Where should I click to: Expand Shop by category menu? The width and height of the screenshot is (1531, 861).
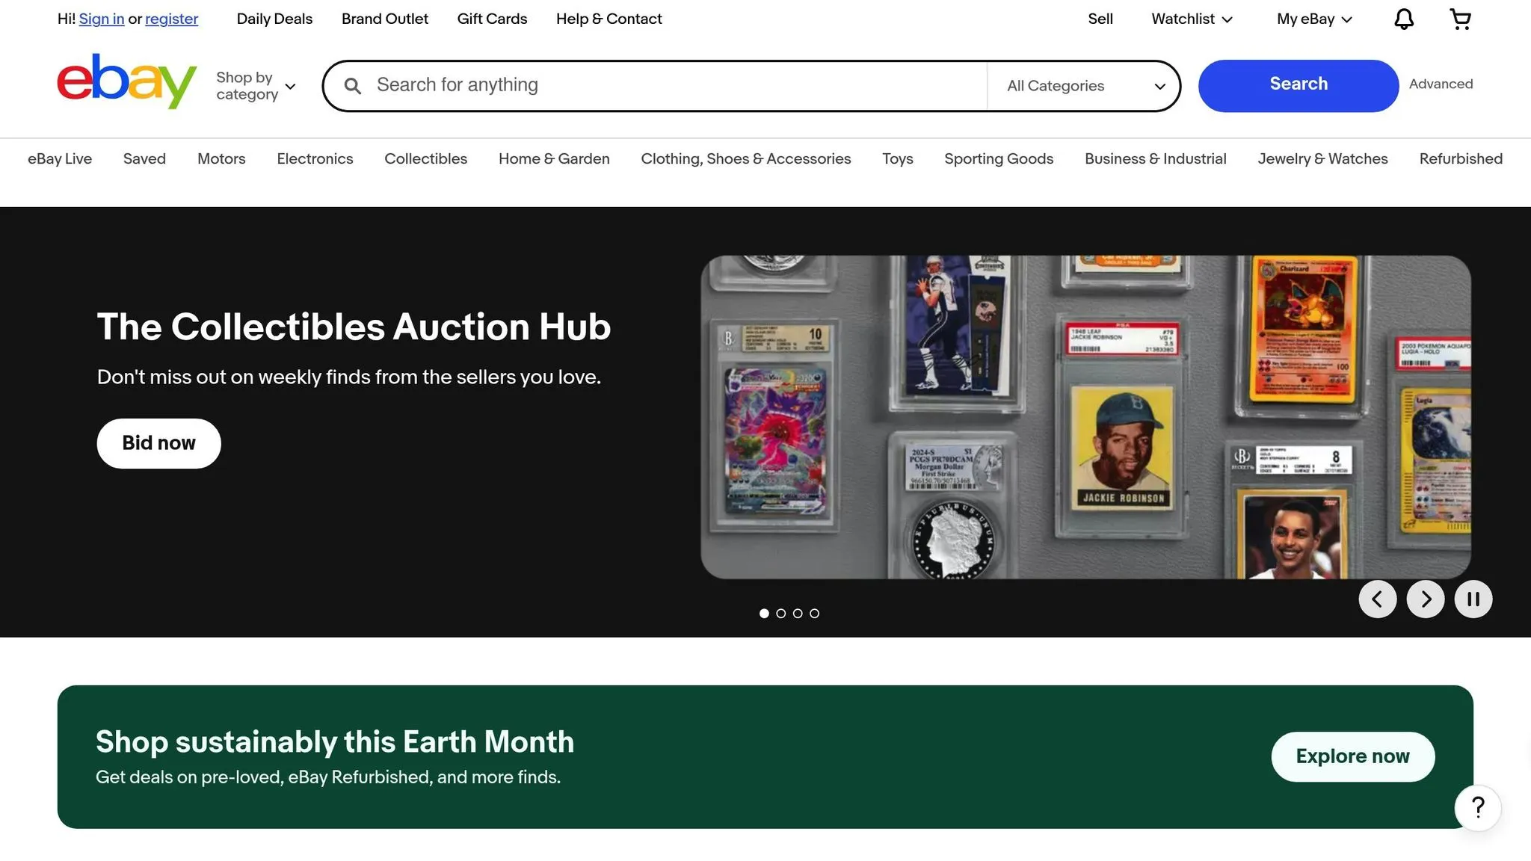(x=256, y=86)
